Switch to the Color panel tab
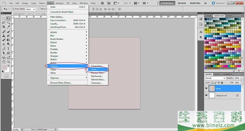The image size is (245, 131). pos(208,16)
